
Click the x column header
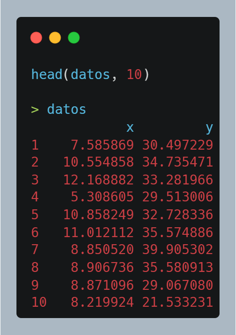[x=130, y=128]
